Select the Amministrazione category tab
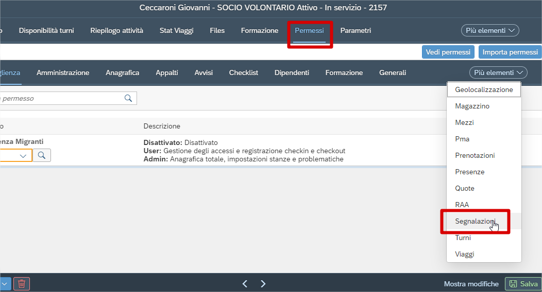Viewport: 542px width, 292px height. point(63,72)
